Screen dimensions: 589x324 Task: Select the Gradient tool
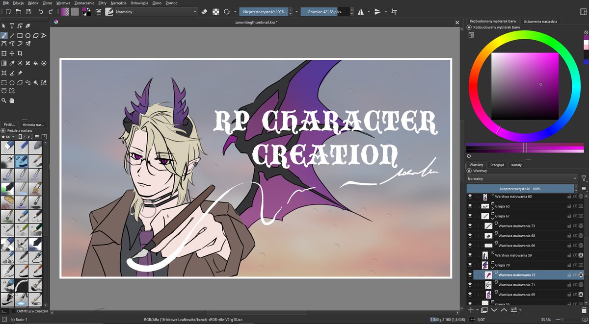click(4, 63)
